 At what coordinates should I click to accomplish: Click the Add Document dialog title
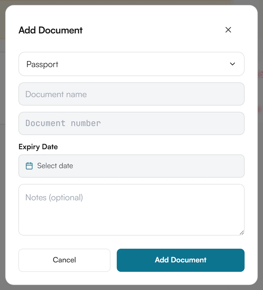50,30
